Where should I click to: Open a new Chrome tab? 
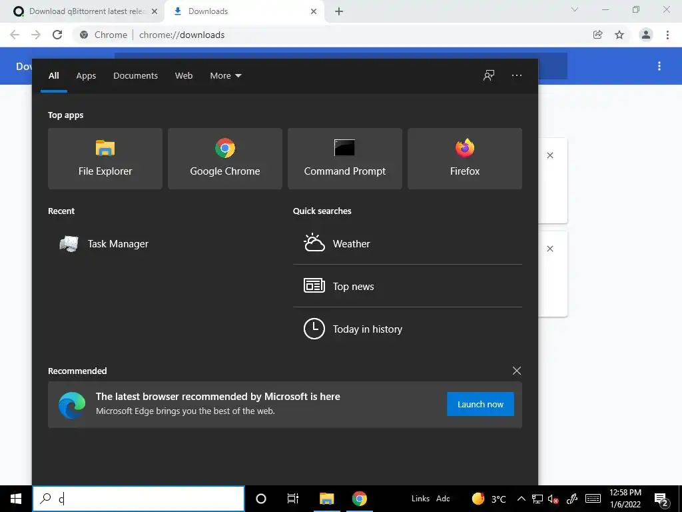point(339,11)
